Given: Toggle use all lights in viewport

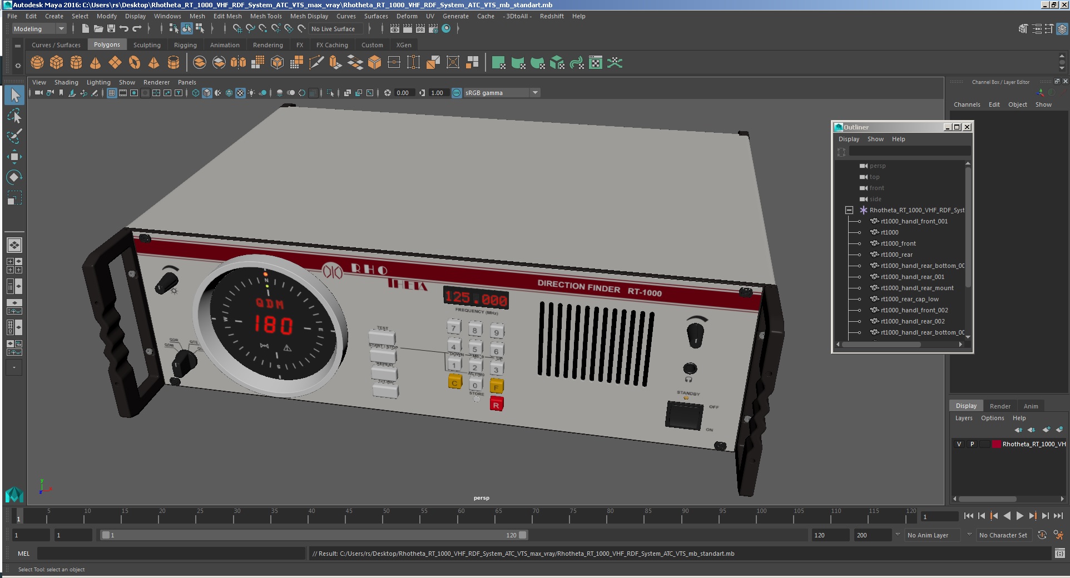Looking at the screenshot, I should pos(251,93).
